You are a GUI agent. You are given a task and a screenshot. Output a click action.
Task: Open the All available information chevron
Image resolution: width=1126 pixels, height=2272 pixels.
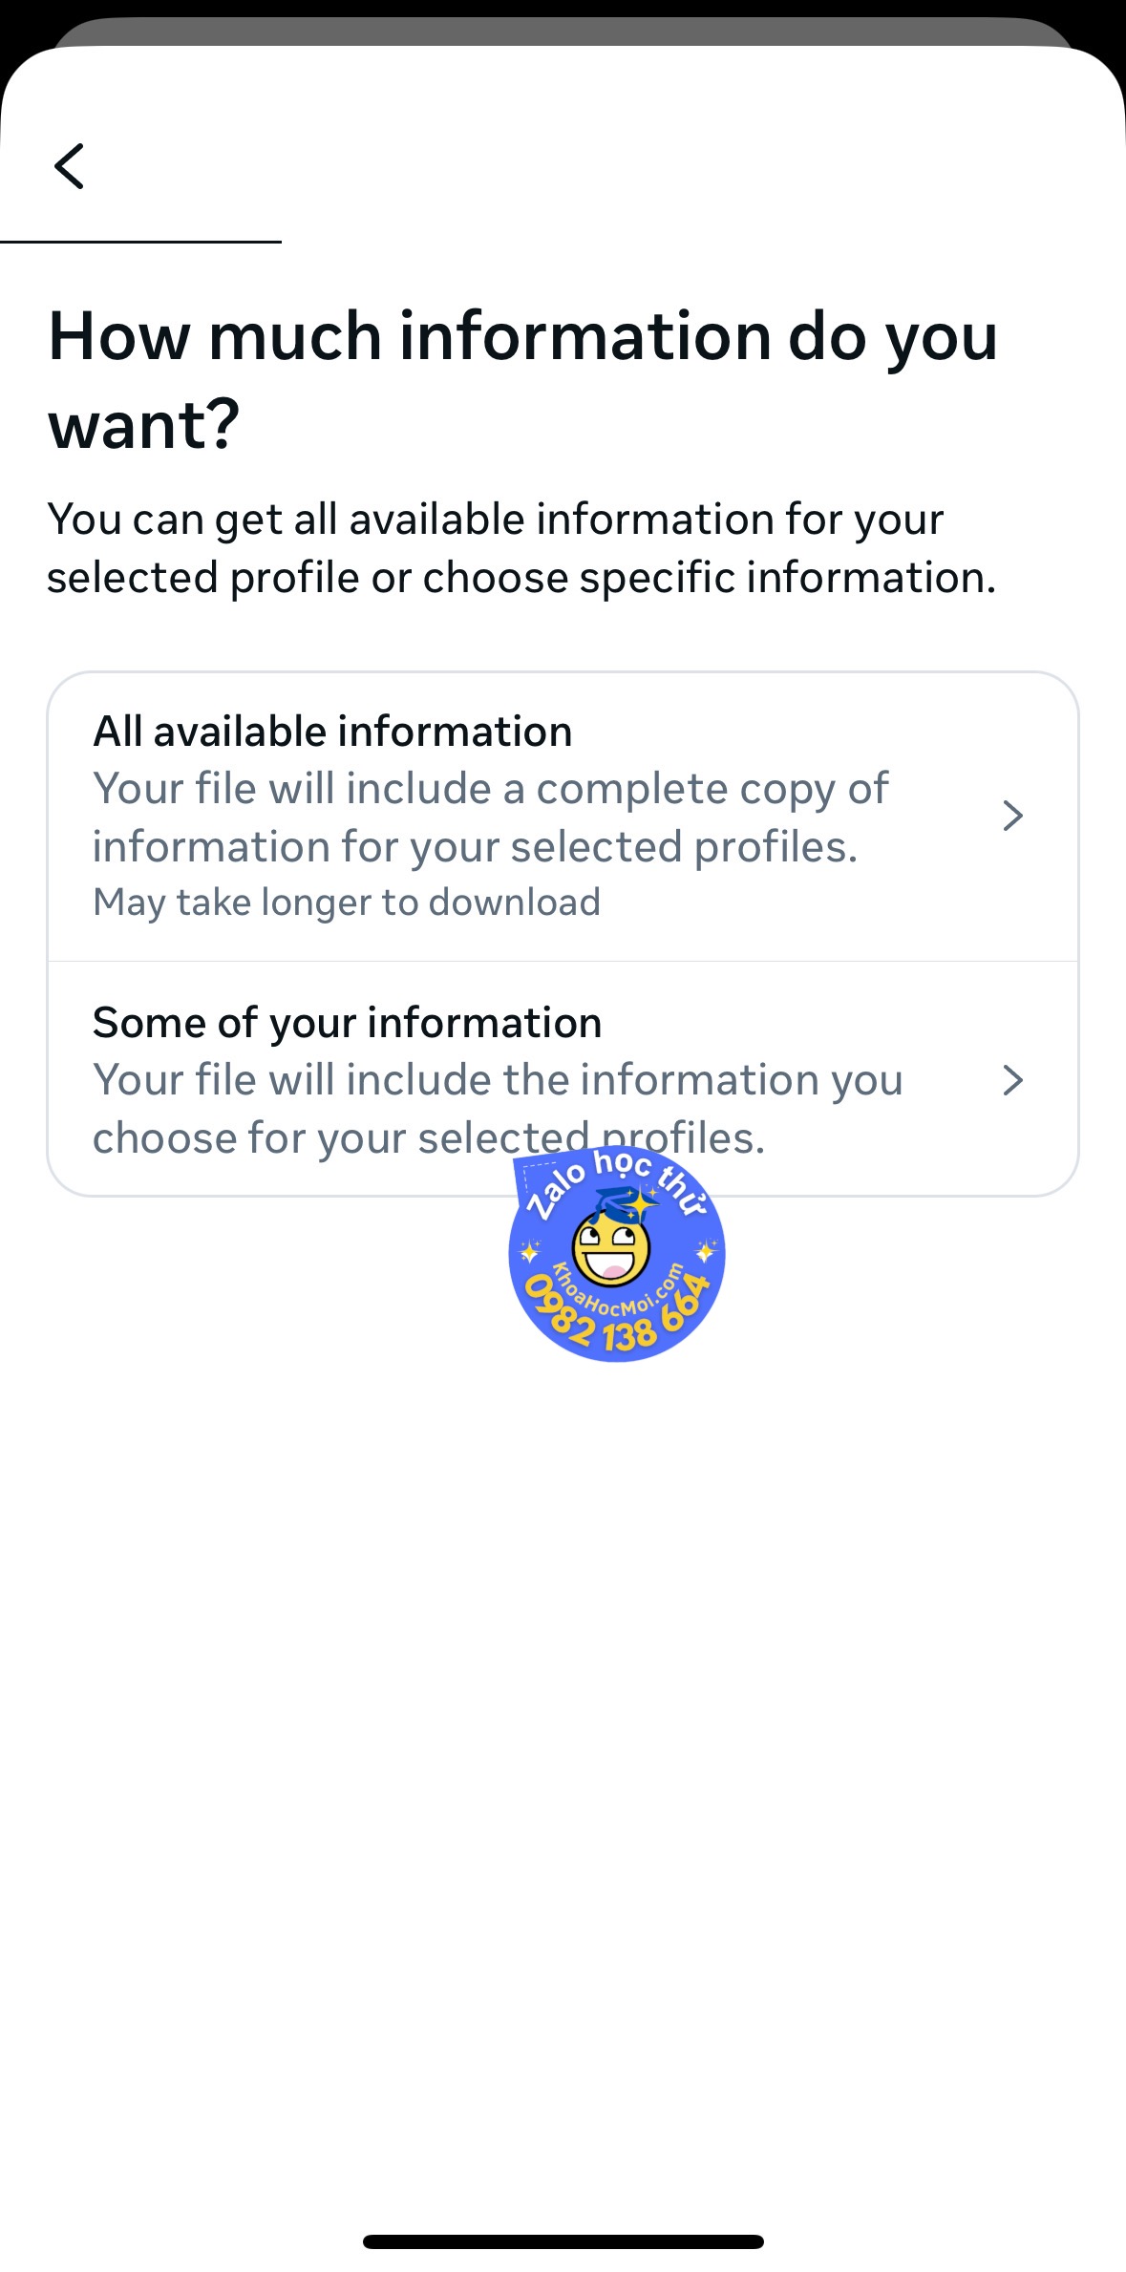click(1012, 816)
